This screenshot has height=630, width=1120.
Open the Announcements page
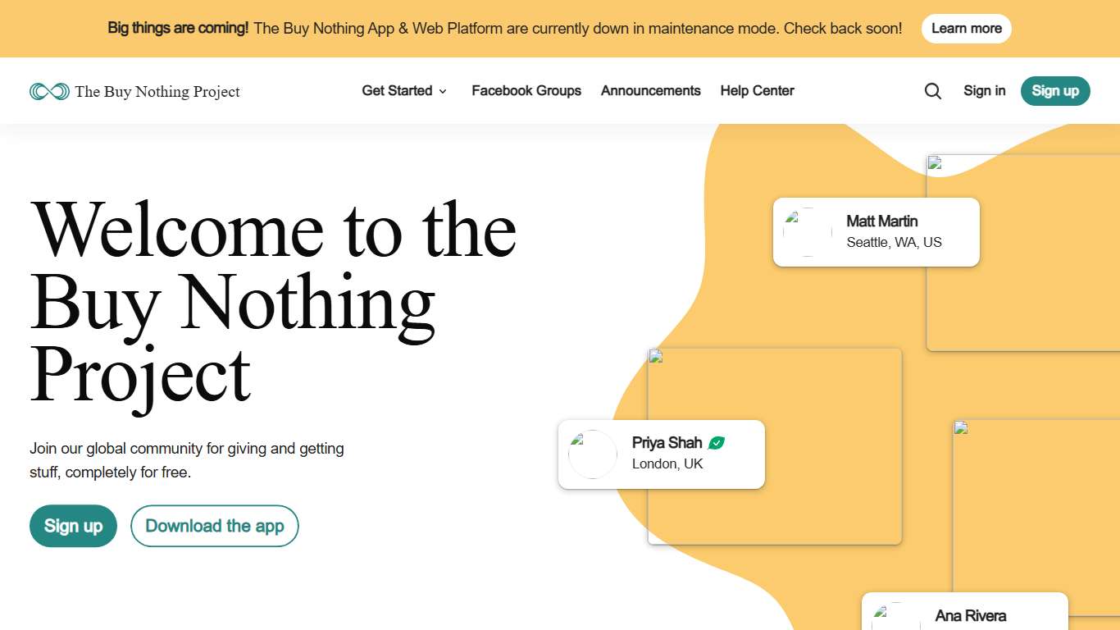coord(650,91)
